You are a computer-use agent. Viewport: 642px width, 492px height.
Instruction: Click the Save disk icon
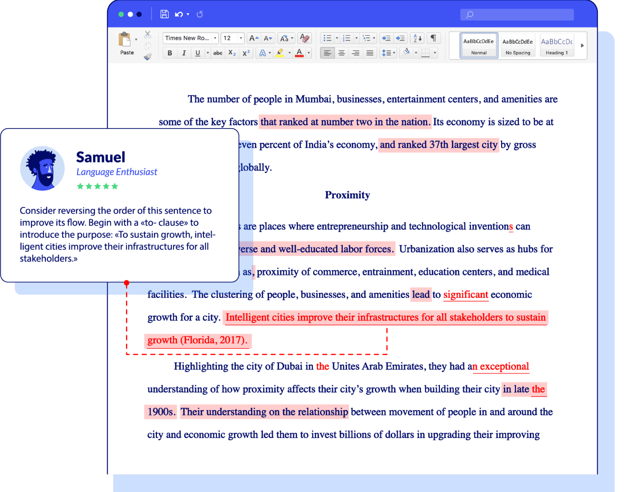[x=164, y=14]
